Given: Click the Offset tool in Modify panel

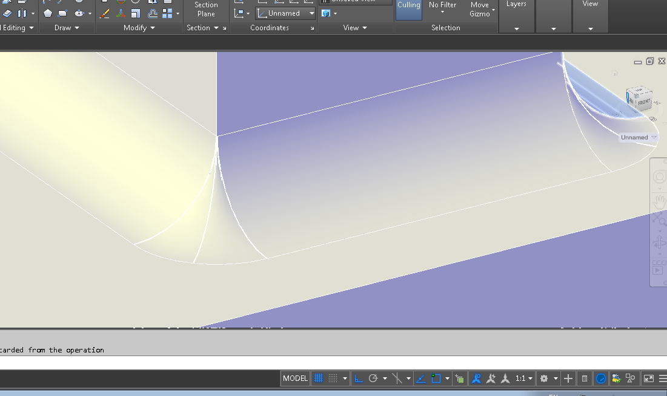Looking at the screenshot, I should coord(152,13).
